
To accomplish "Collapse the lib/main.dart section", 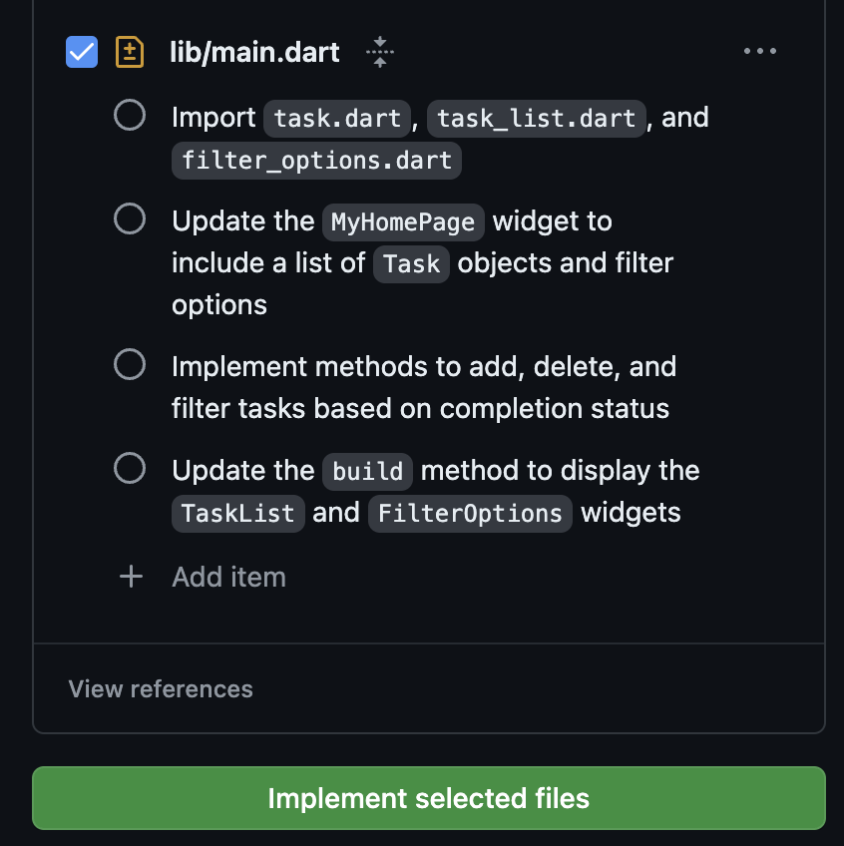I will point(380,52).
